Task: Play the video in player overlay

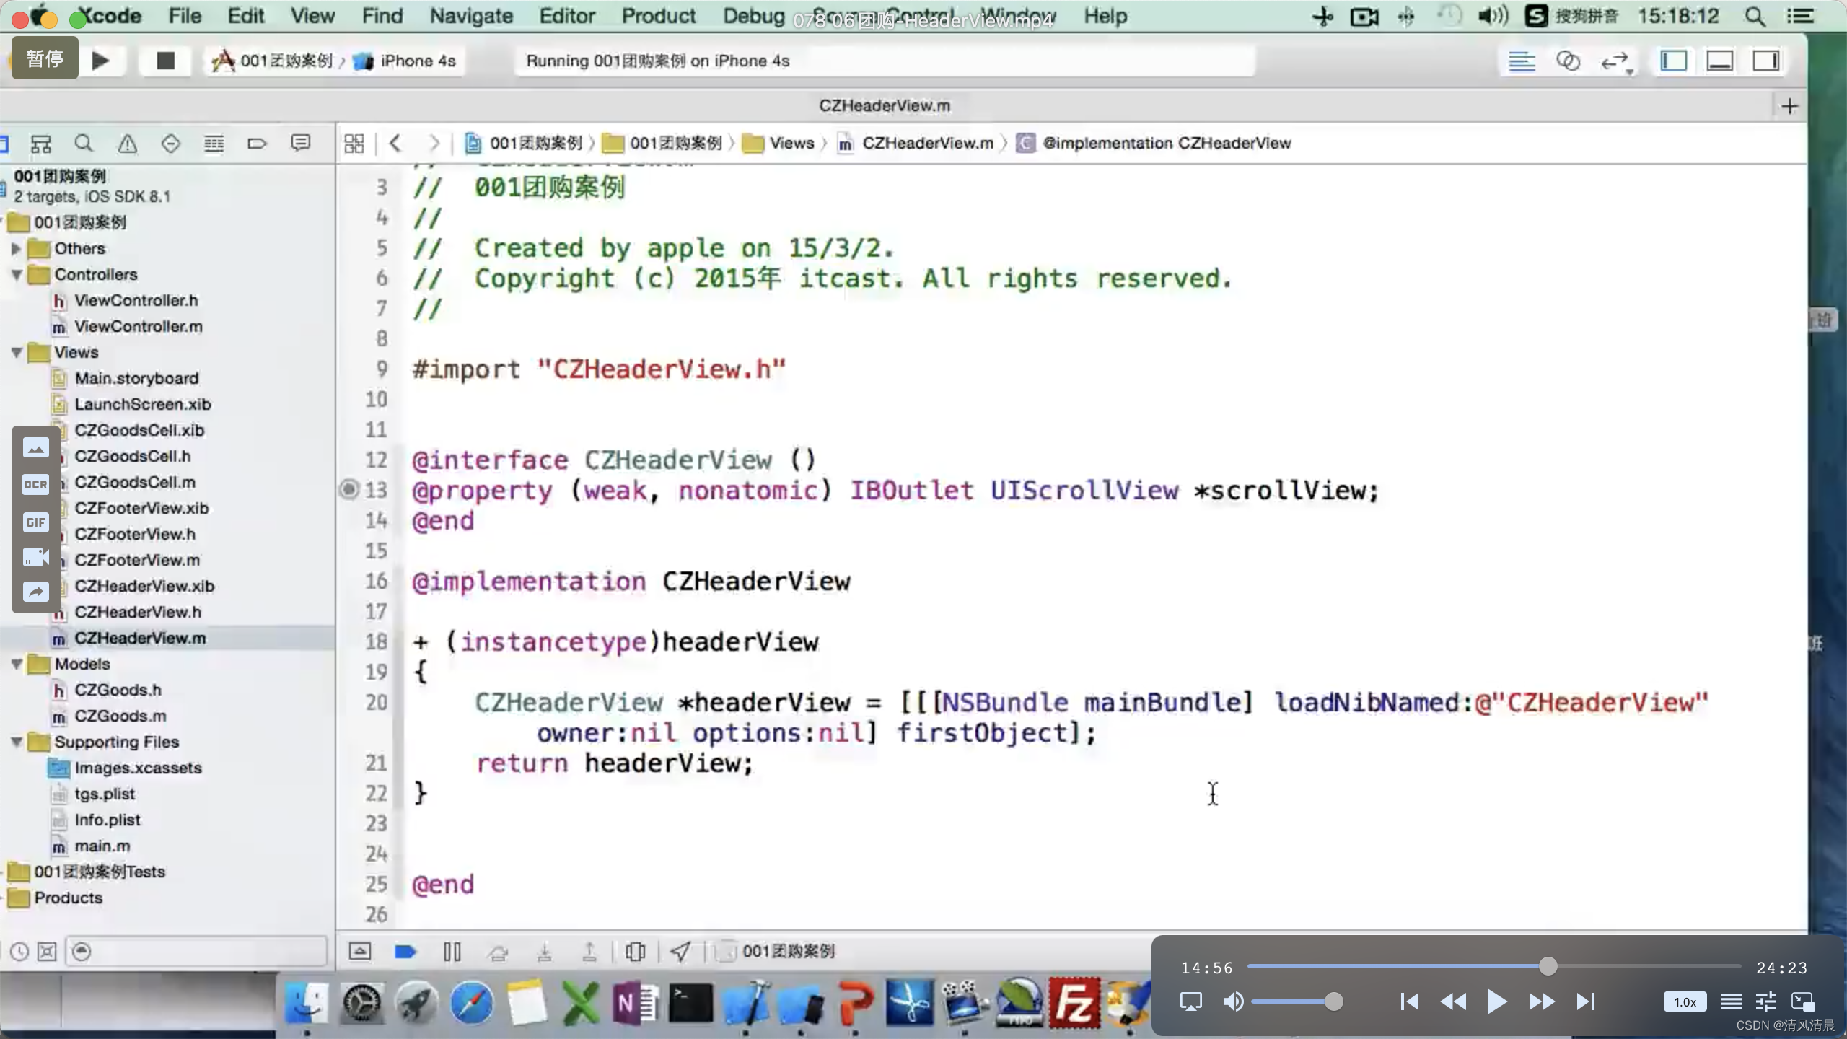Action: click(x=1496, y=1001)
